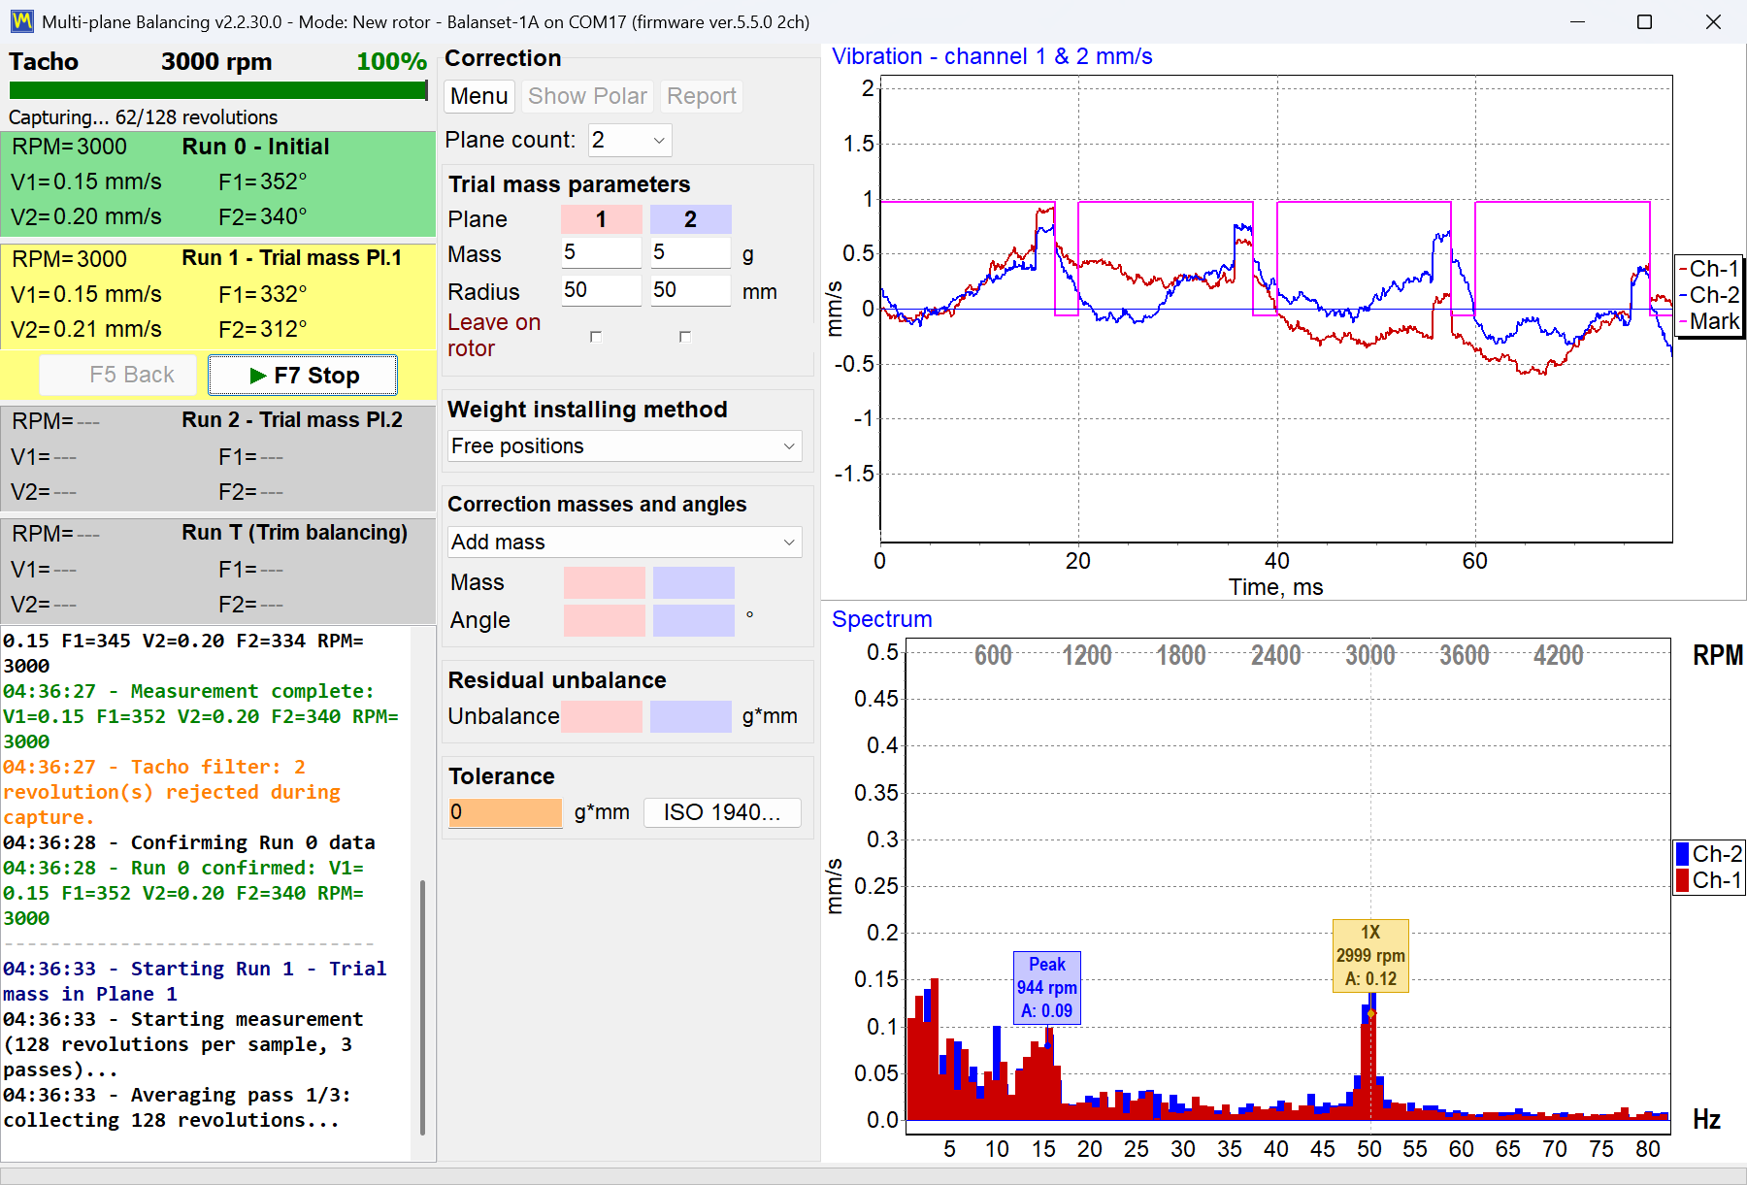The height and width of the screenshot is (1185, 1747).
Task: Toggle Leave on rotor checkbox for plane 1
Action: 596,337
